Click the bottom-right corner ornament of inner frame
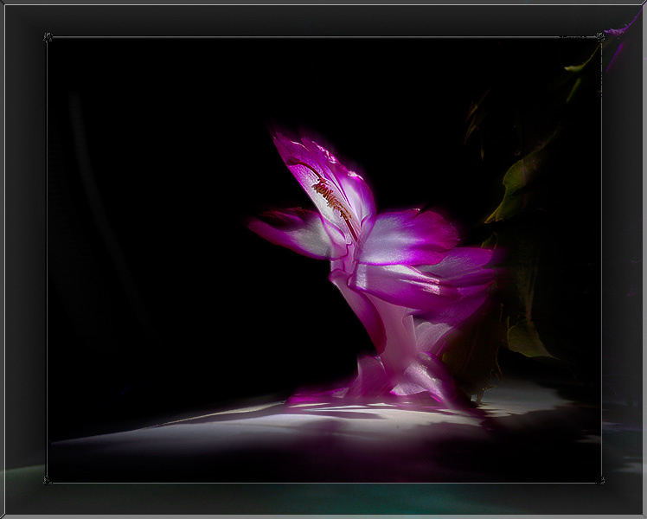Screen dimensions: 647x519 click(x=601, y=480)
